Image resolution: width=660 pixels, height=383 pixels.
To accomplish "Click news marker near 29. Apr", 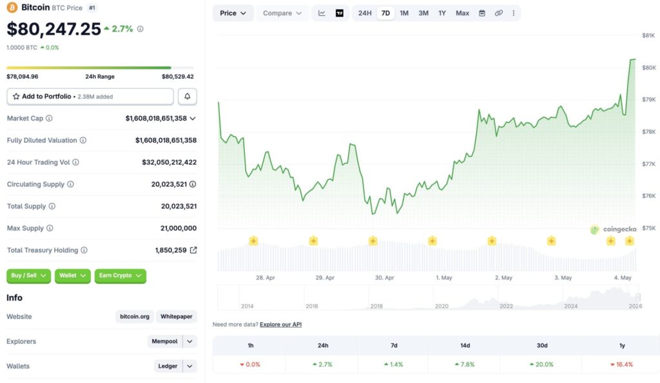I will pyautogui.click(x=313, y=241).
